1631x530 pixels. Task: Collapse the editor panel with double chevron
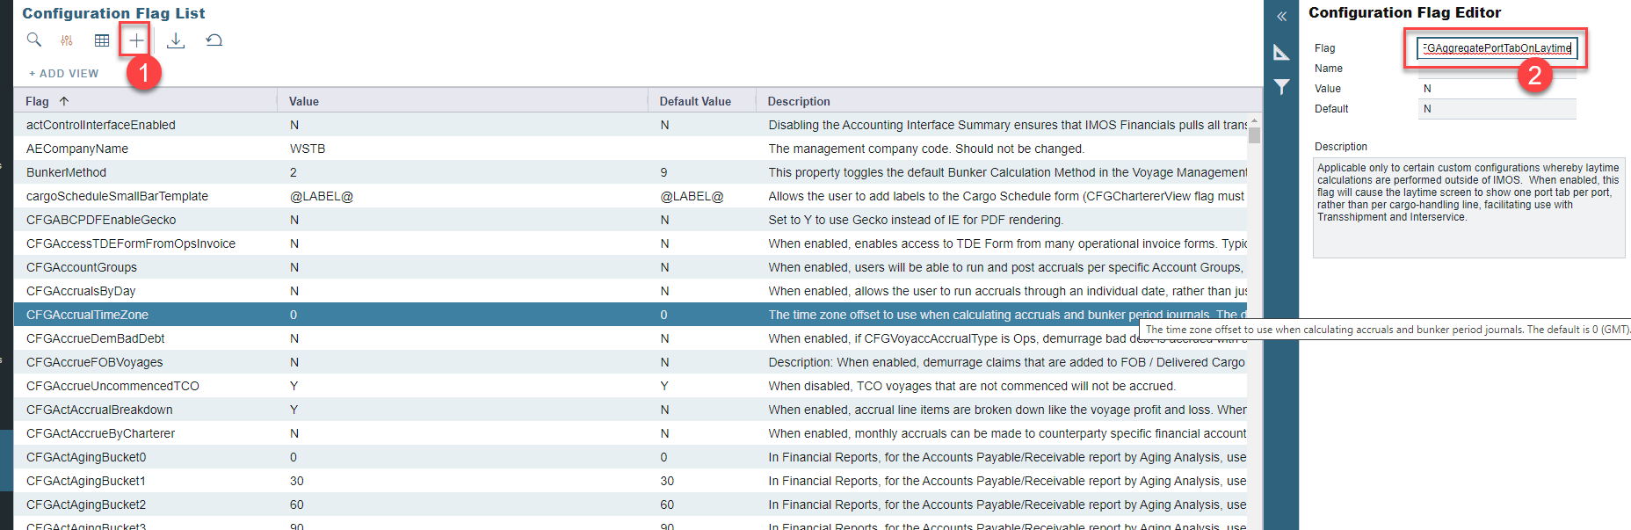(1281, 16)
